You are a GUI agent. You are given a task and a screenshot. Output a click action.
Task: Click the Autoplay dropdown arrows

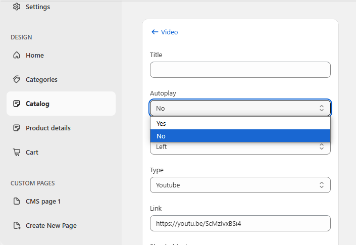[322, 108]
